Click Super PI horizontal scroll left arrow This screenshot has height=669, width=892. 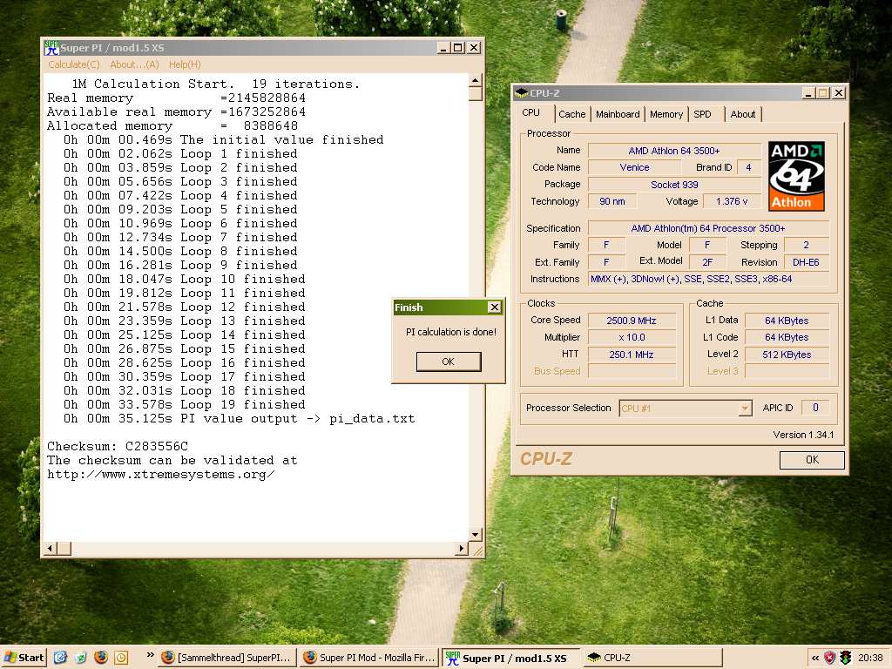pyautogui.click(x=50, y=549)
